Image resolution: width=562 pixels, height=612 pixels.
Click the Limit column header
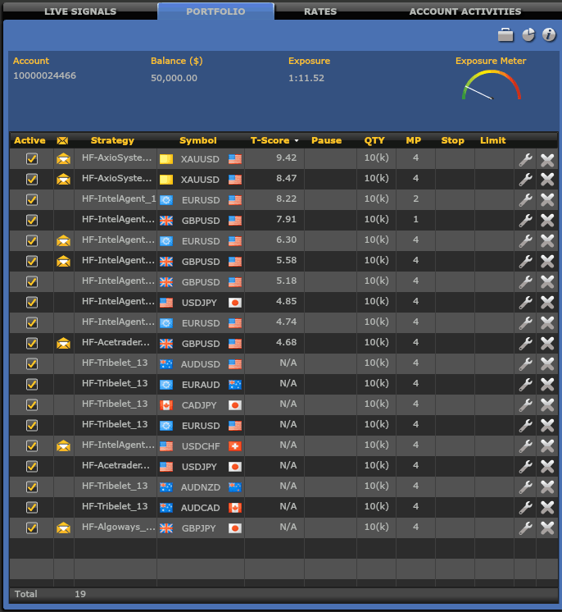[x=492, y=140]
